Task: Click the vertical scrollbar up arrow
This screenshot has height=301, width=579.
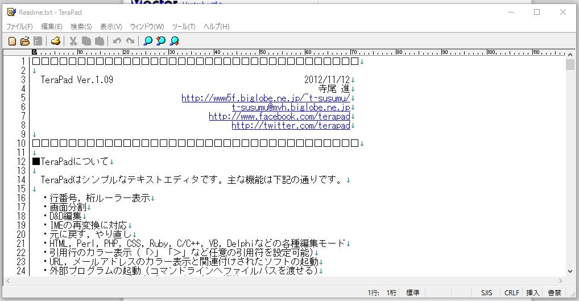Action: 570,54
